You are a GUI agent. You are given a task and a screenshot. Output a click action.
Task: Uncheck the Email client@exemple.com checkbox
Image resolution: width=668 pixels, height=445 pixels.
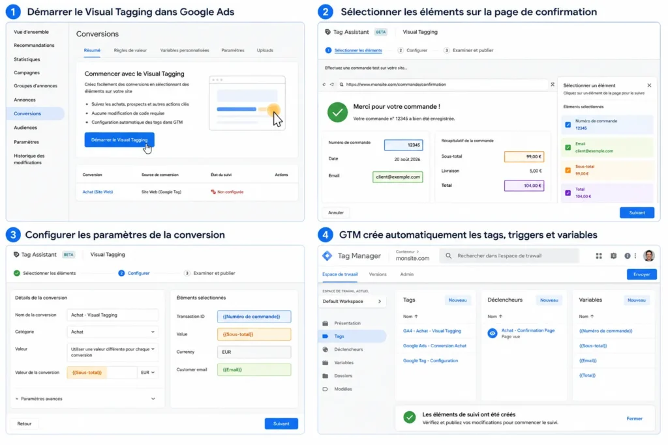568,148
